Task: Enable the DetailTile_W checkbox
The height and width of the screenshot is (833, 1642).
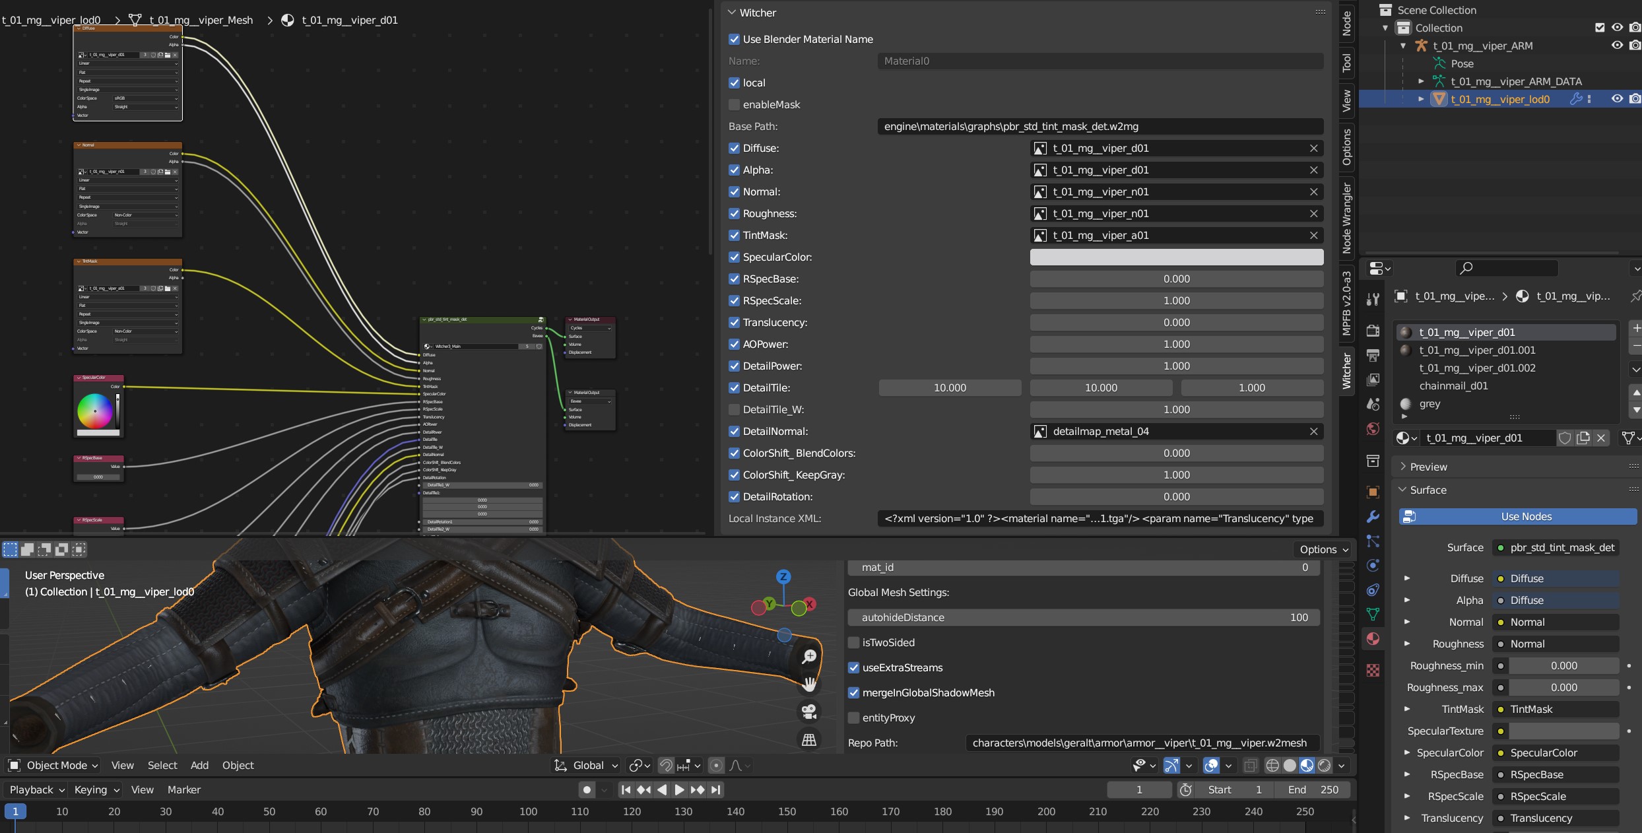Action: (x=734, y=409)
